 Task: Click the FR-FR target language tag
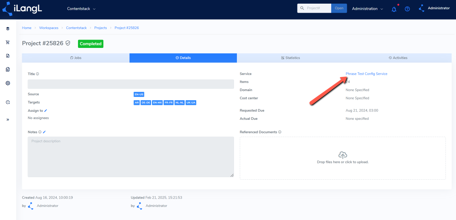[169, 103]
